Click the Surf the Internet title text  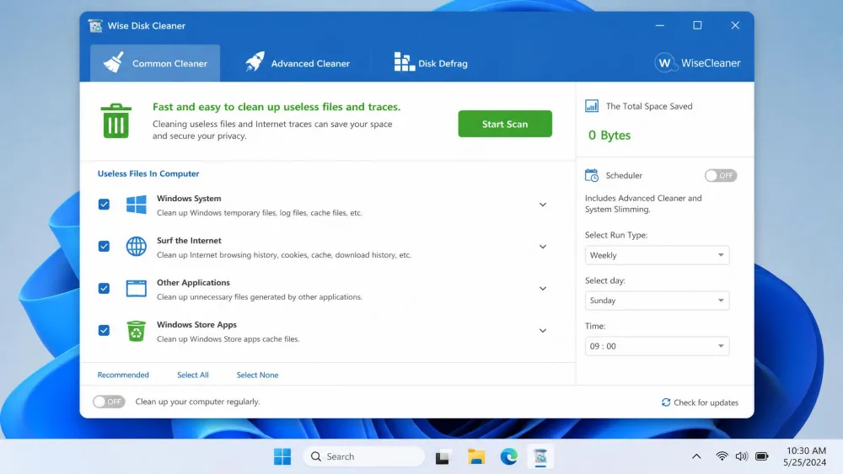coord(189,241)
